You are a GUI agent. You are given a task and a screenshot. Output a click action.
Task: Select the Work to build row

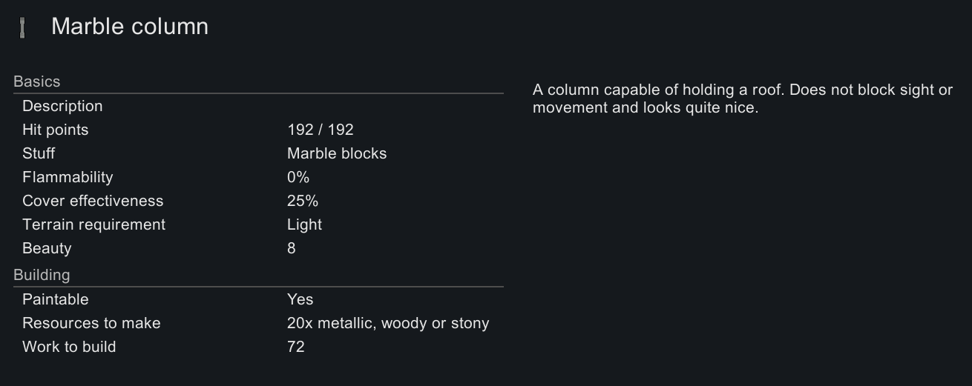[258, 347]
